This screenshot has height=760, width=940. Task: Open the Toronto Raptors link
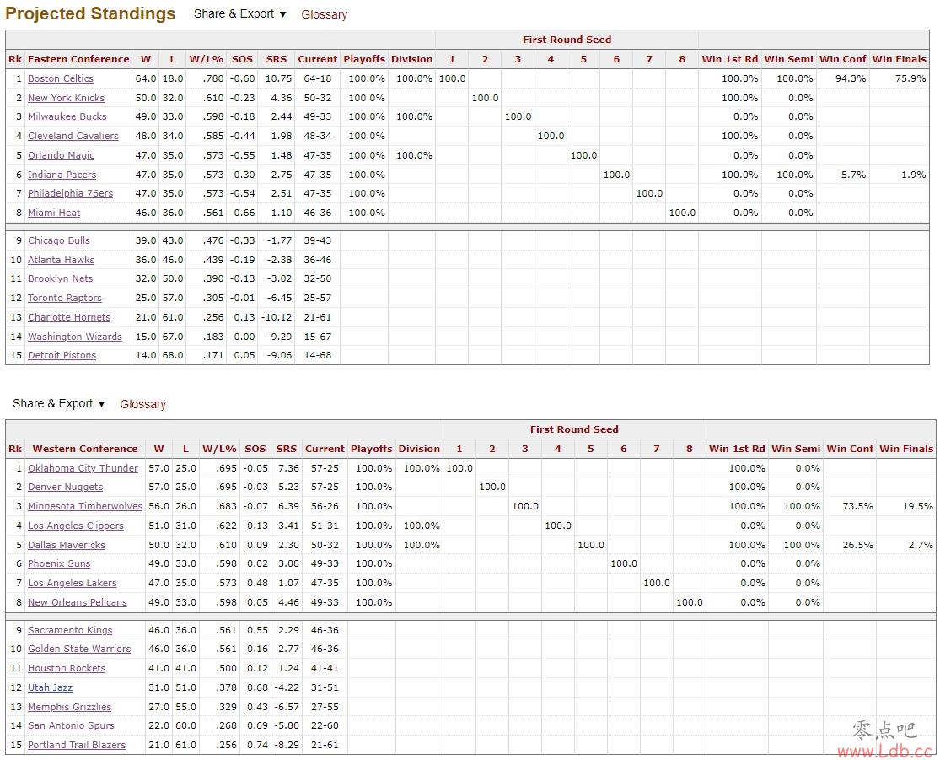[65, 298]
